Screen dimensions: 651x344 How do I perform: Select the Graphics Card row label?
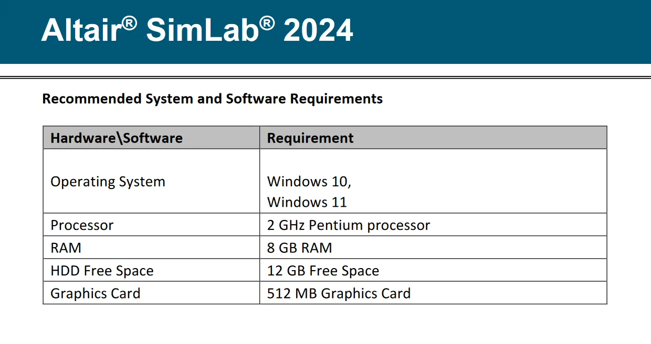[x=96, y=293]
